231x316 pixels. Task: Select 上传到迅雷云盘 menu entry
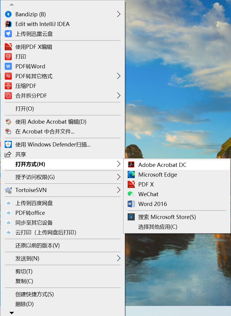(62, 34)
